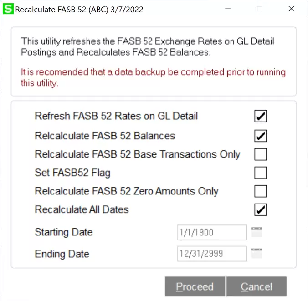Click the red data backup warning text
308x301 pixels.
pyautogui.click(x=153, y=77)
